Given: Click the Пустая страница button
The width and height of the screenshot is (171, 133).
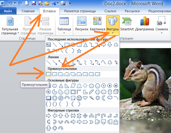Looking at the screenshot, I should pyautogui.click(x=28, y=26).
